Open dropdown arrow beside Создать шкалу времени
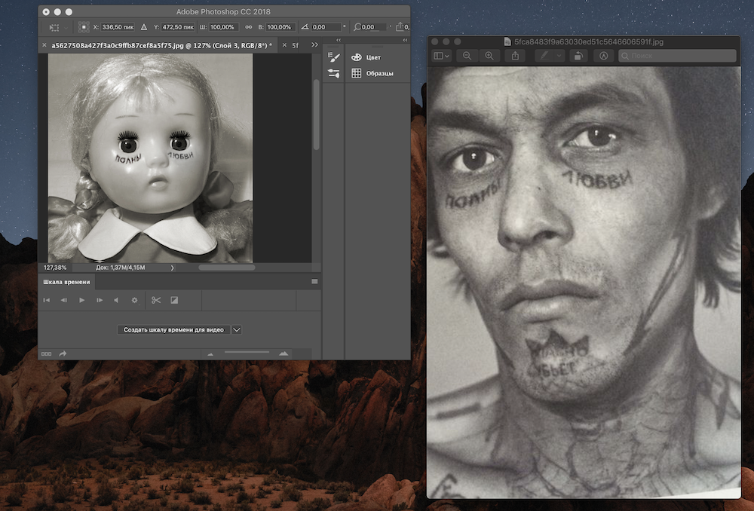The width and height of the screenshot is (754, 511). click(237, 329)
